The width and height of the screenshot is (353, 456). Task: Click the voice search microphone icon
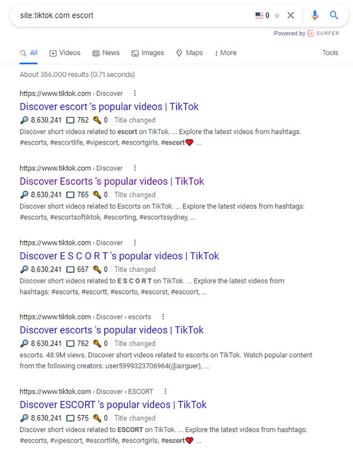(x=315, y=15)
